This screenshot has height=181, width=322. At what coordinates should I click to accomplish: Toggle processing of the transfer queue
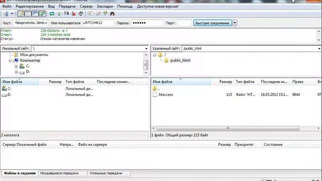(59, 14)
